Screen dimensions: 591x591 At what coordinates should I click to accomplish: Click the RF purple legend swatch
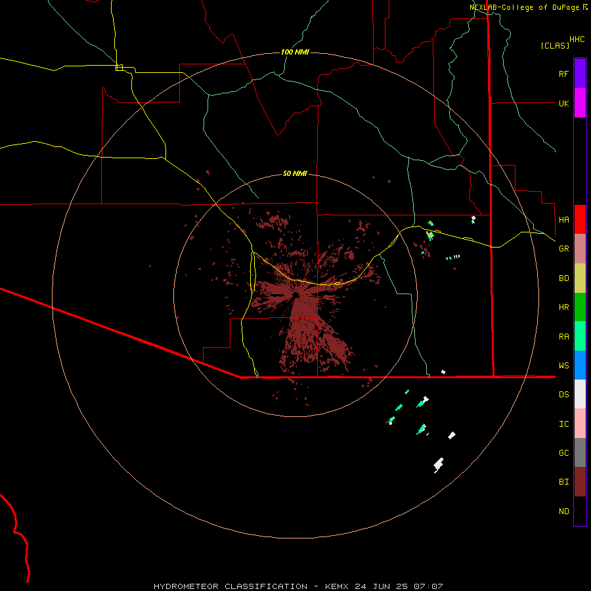[580, 74]
